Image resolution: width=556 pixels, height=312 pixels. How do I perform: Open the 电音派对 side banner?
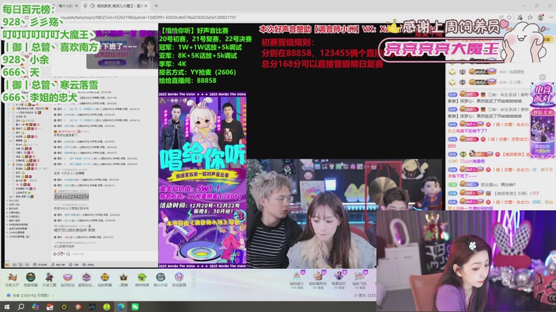[542, 121]
